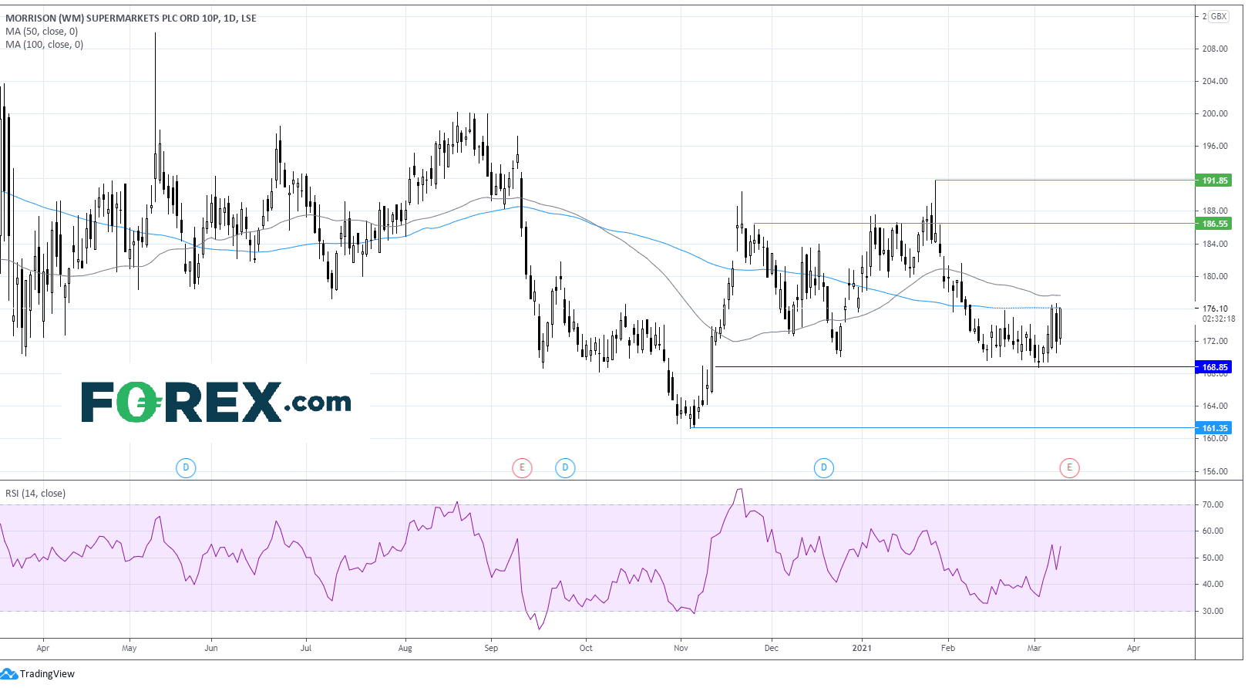The height and width of the screenshot is (688, 1248).
Task: Click the 156.00 price axis label
Action: (x=1215, y=471)
